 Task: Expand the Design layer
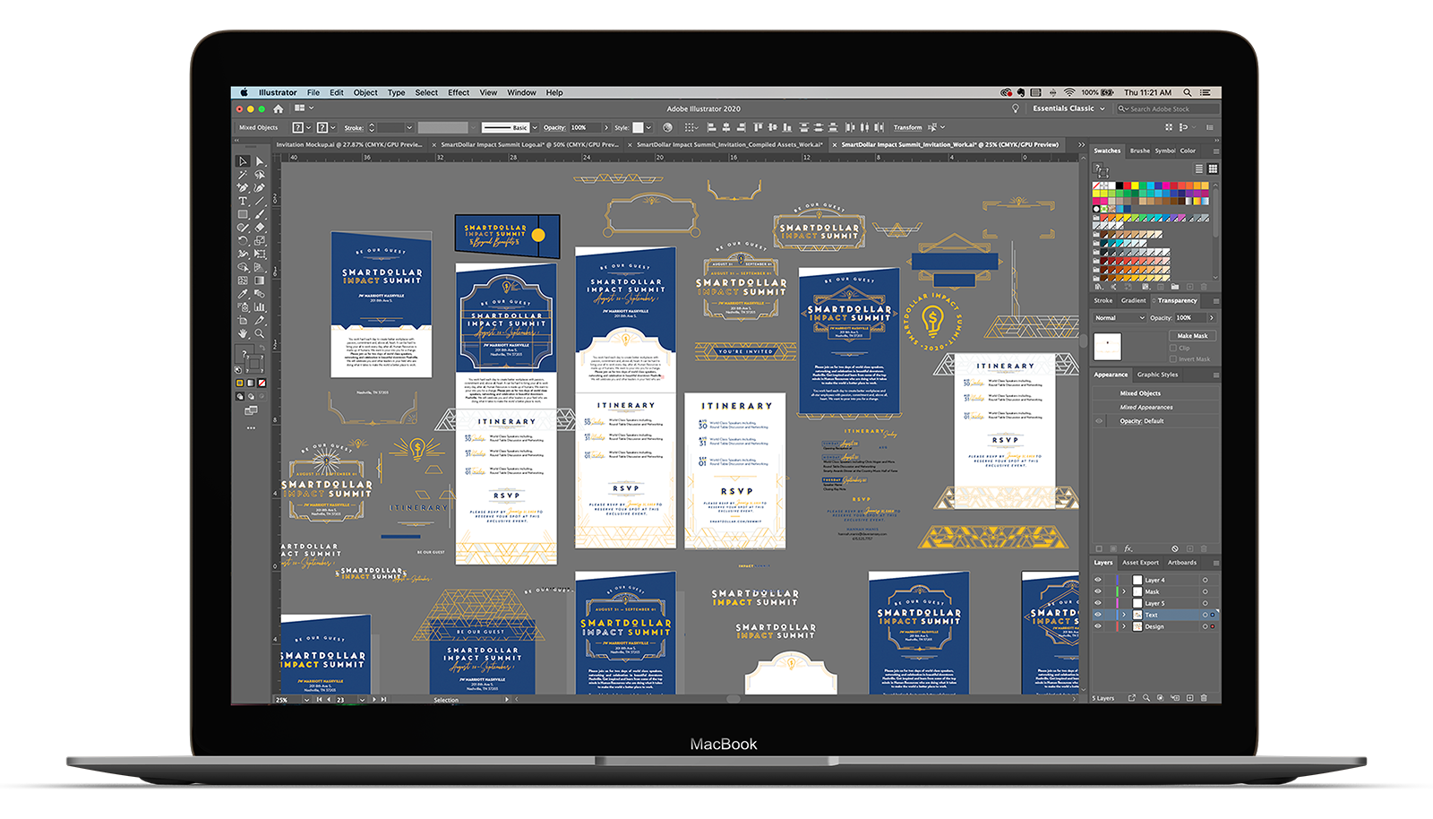(x=1124, y=626)
